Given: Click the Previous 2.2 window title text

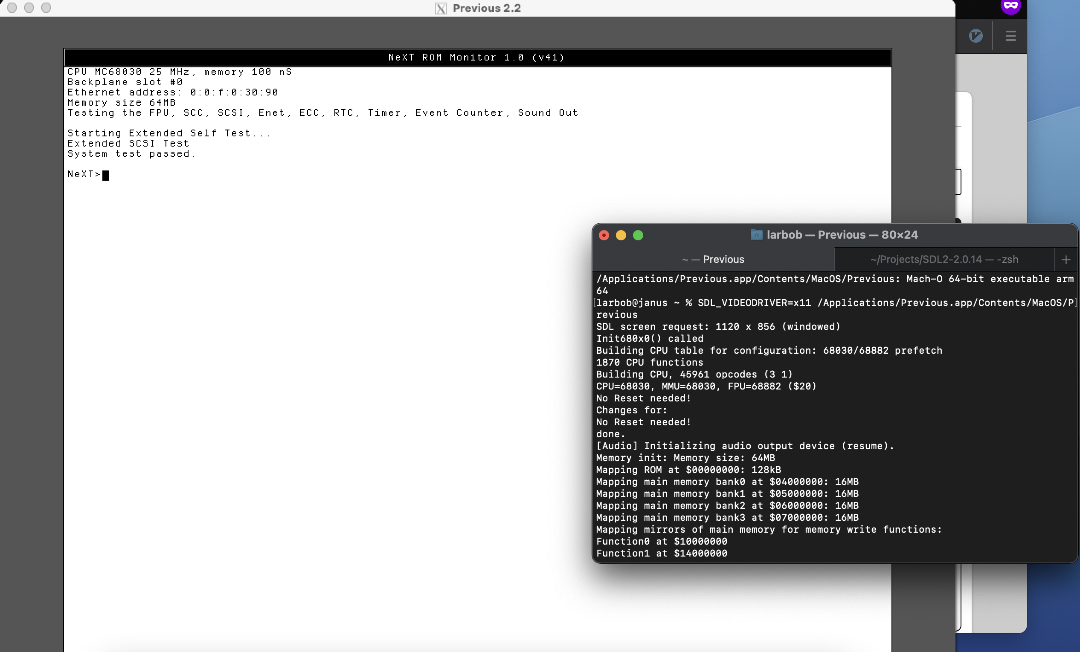Looking at the screenshot, I should point(487,9).
